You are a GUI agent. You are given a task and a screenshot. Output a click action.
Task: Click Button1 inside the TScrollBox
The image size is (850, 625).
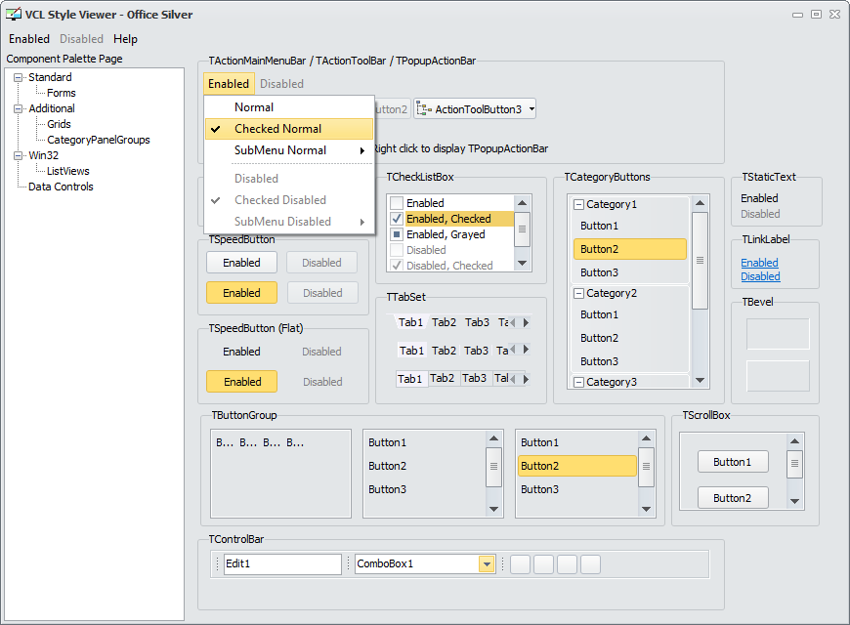[x=733, y=462]
